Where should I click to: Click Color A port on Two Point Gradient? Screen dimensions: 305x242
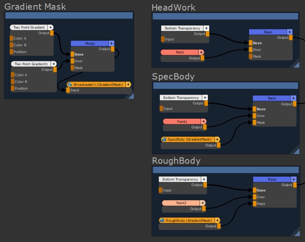click(x=12, y=38)
